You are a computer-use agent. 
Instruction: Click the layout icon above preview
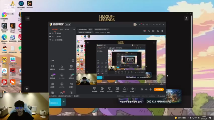[x=153, y=31]
